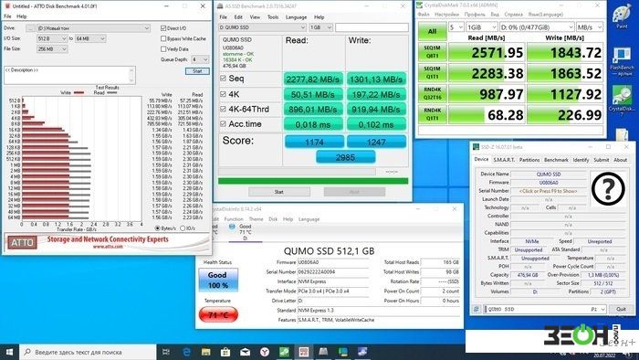The height and width of the screenshot is (360, 639).
Task: Click the green All button in CrystalDiskMark
Action: point(432,31)
